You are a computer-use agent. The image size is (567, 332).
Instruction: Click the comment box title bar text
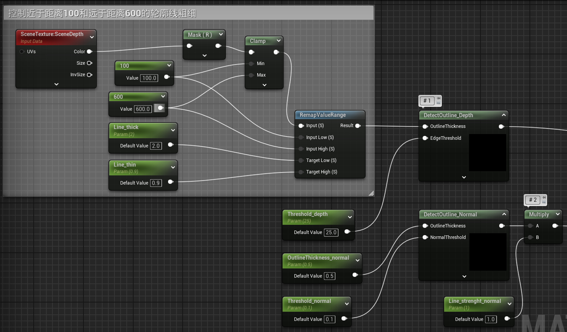(102, 13)
